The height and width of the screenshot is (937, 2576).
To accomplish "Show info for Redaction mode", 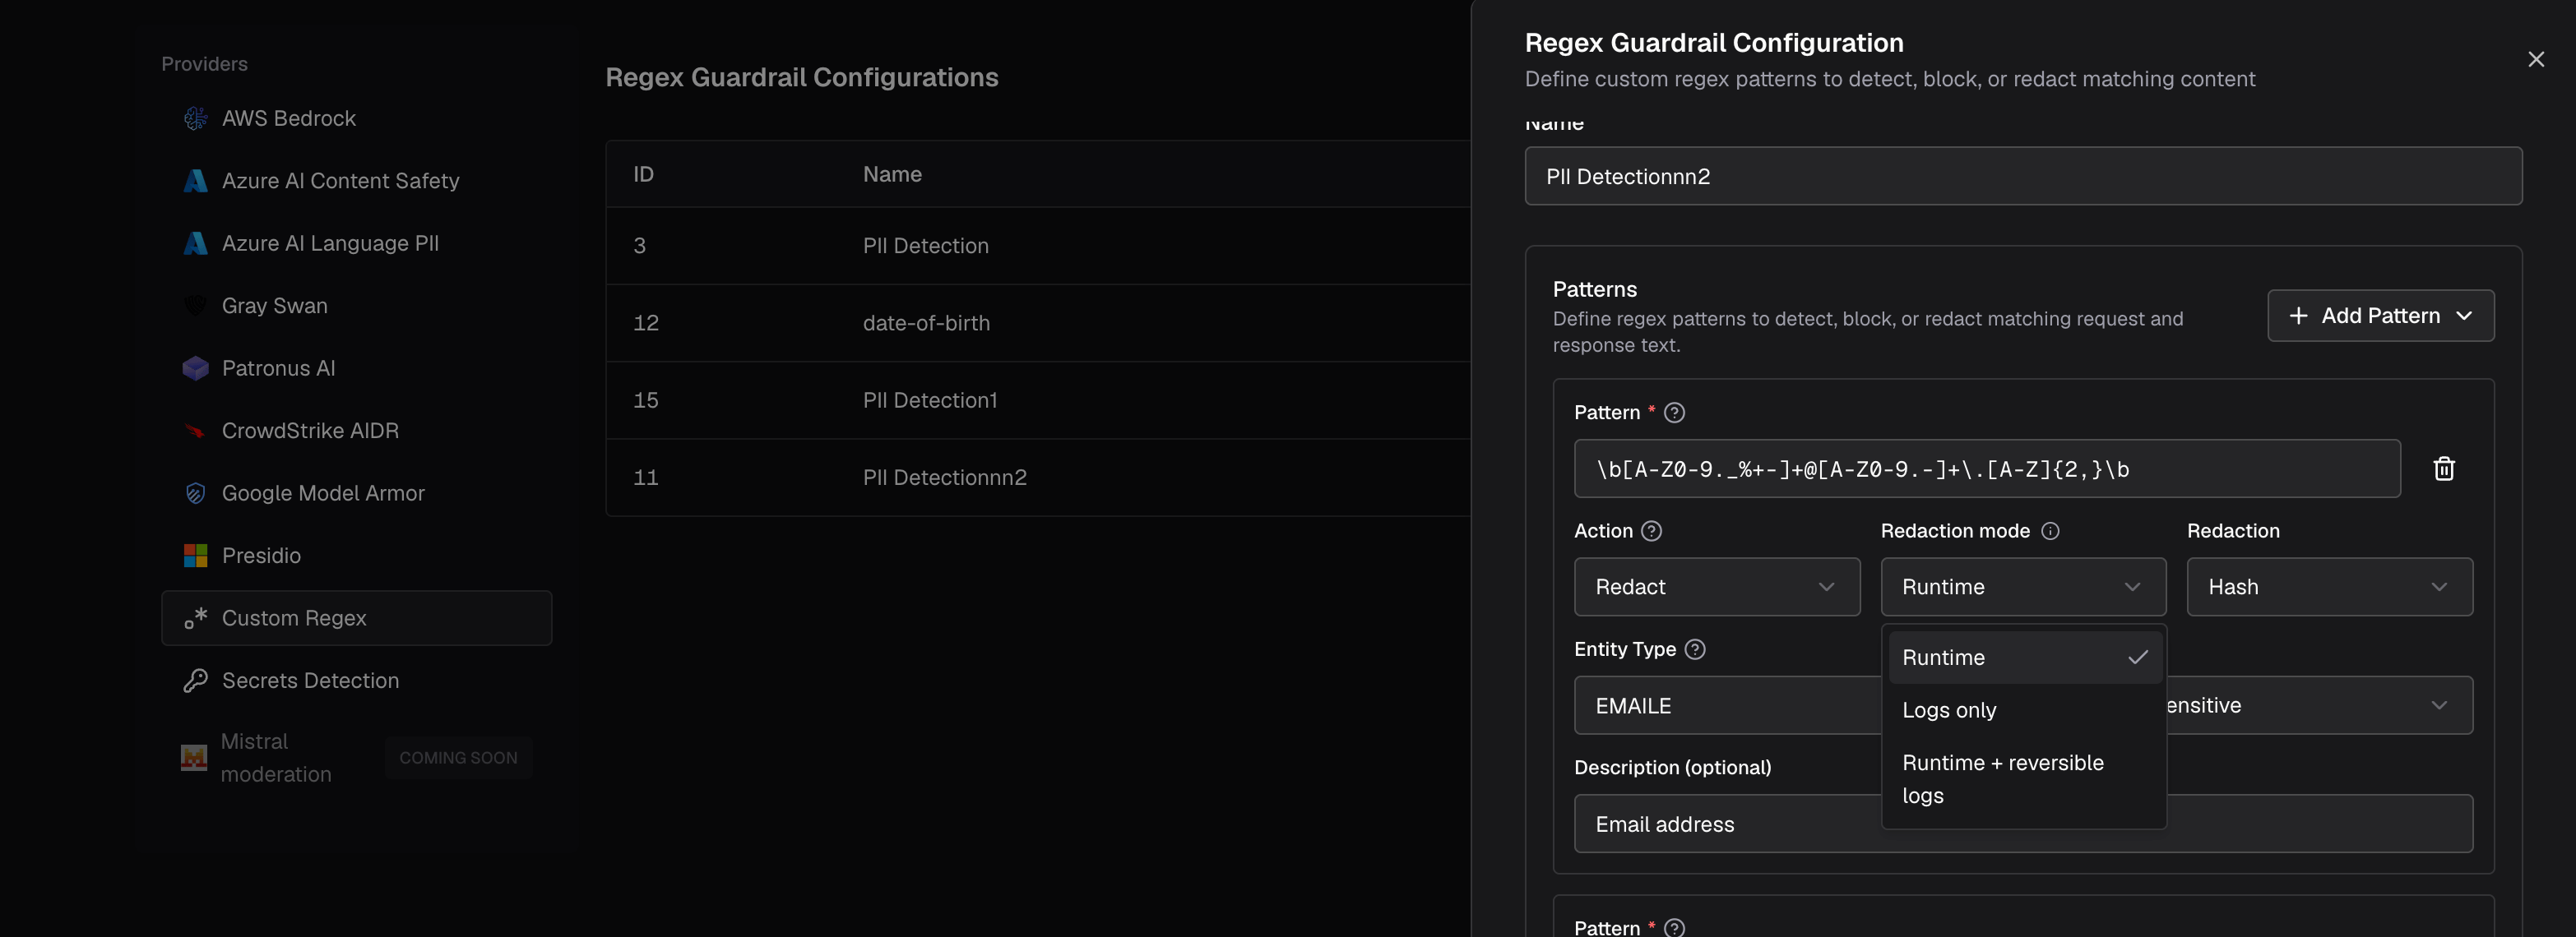I will coord(2049,532).
